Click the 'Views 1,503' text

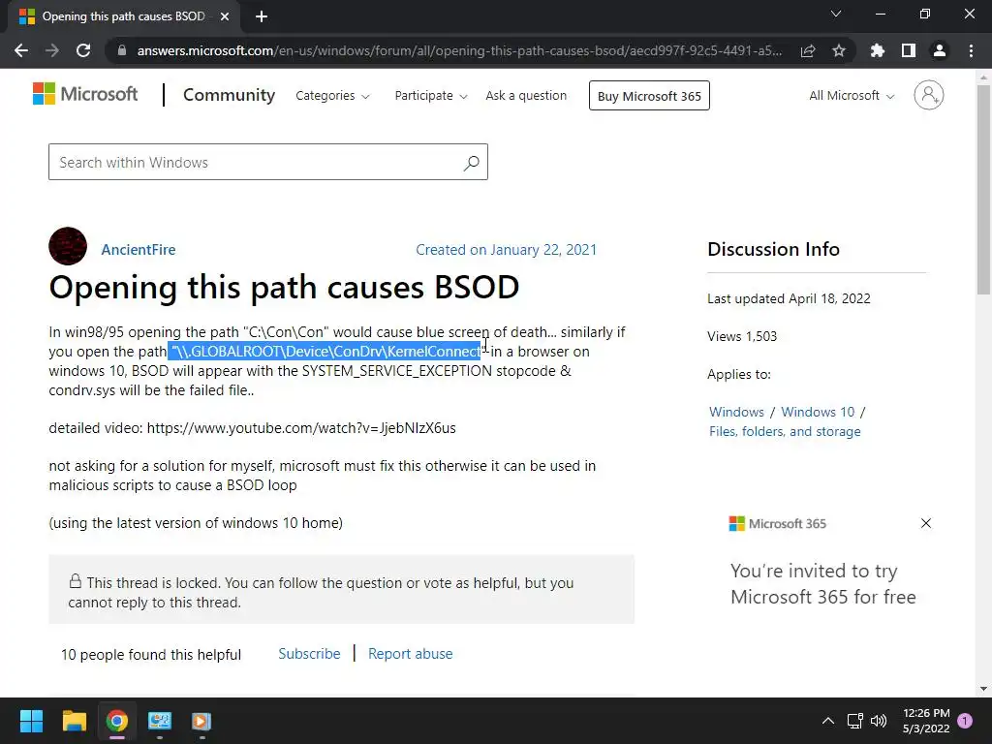pyautogui.click(x=742, y=336)
